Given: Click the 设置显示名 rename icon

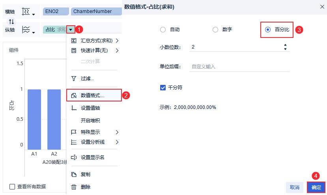Looking at the screenshot, I should tap(73, 157).
